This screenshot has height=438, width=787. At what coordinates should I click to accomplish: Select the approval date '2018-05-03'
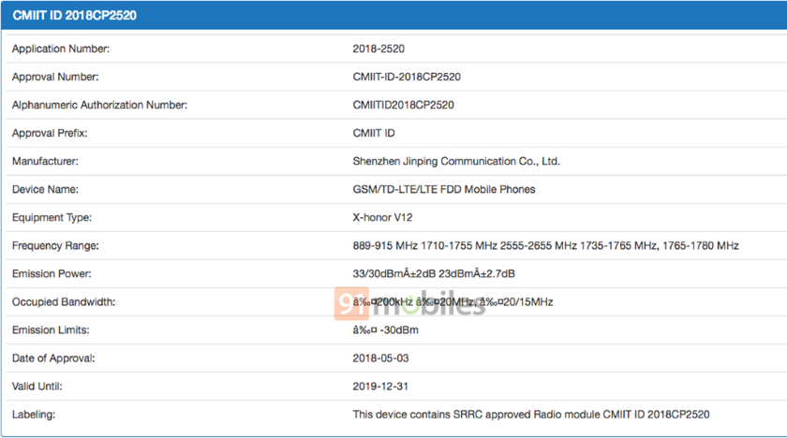coord(380,358)
